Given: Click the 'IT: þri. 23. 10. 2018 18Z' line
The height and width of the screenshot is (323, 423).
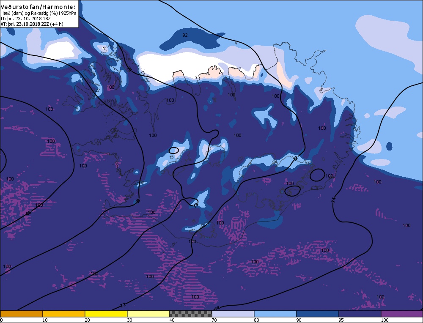Looking at the screenshot, I should 26,19.
